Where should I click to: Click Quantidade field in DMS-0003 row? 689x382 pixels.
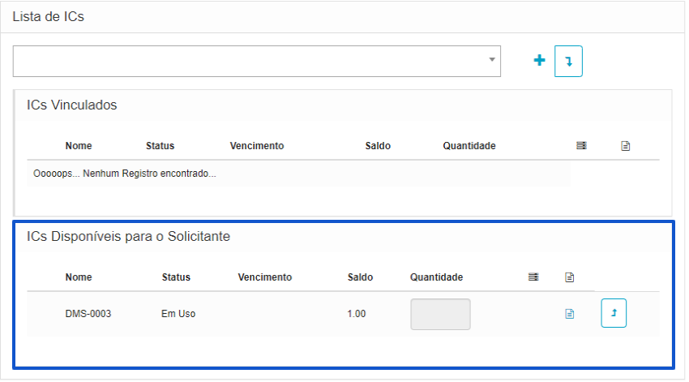[440, 315]
